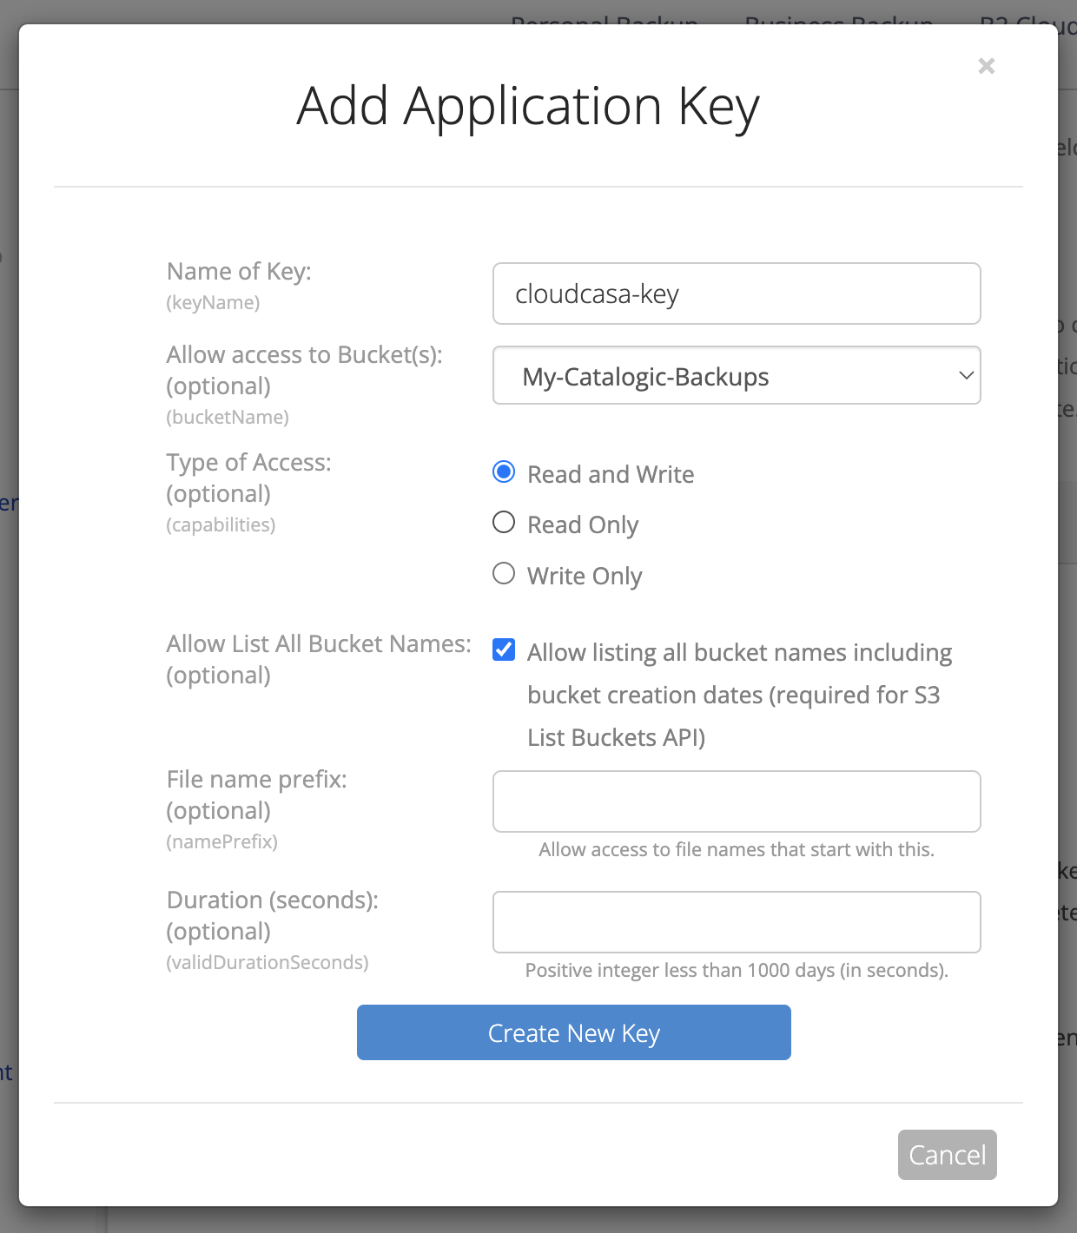Click the 'Type of Access:' label

[x=249, y=462]
